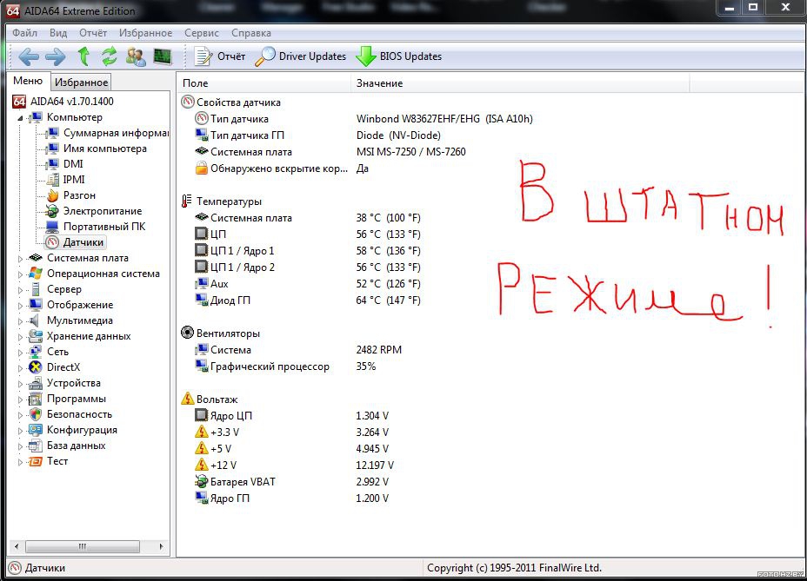Click the Вольтаж warning icon

tap(188, 399)
